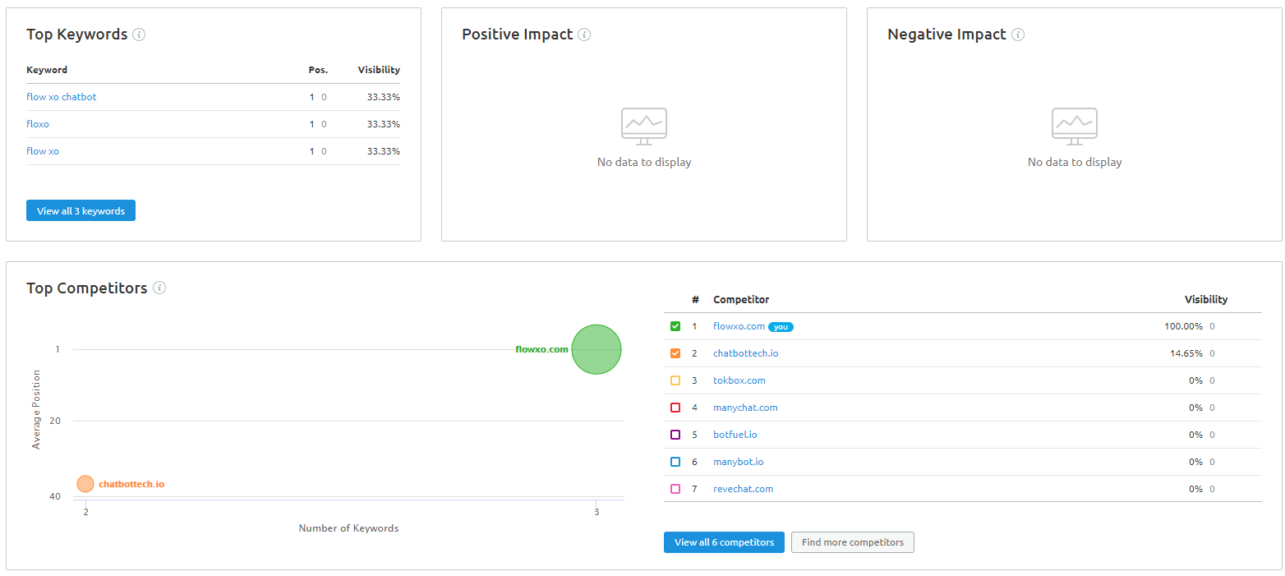Click the Visibility header in Top Keywords
This screenshot has height=576, width=1285.
click(379, 70)
